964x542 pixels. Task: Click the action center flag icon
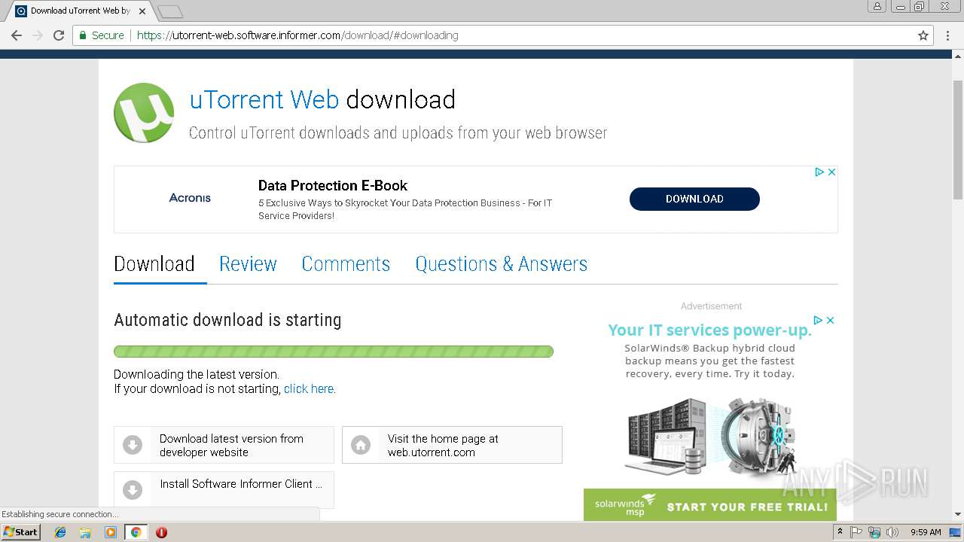tap(856, 532)
